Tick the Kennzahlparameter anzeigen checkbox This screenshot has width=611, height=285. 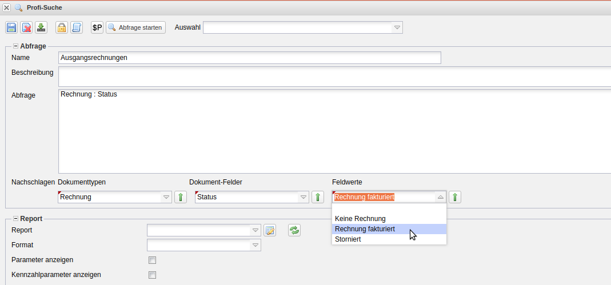click(152, 275)
